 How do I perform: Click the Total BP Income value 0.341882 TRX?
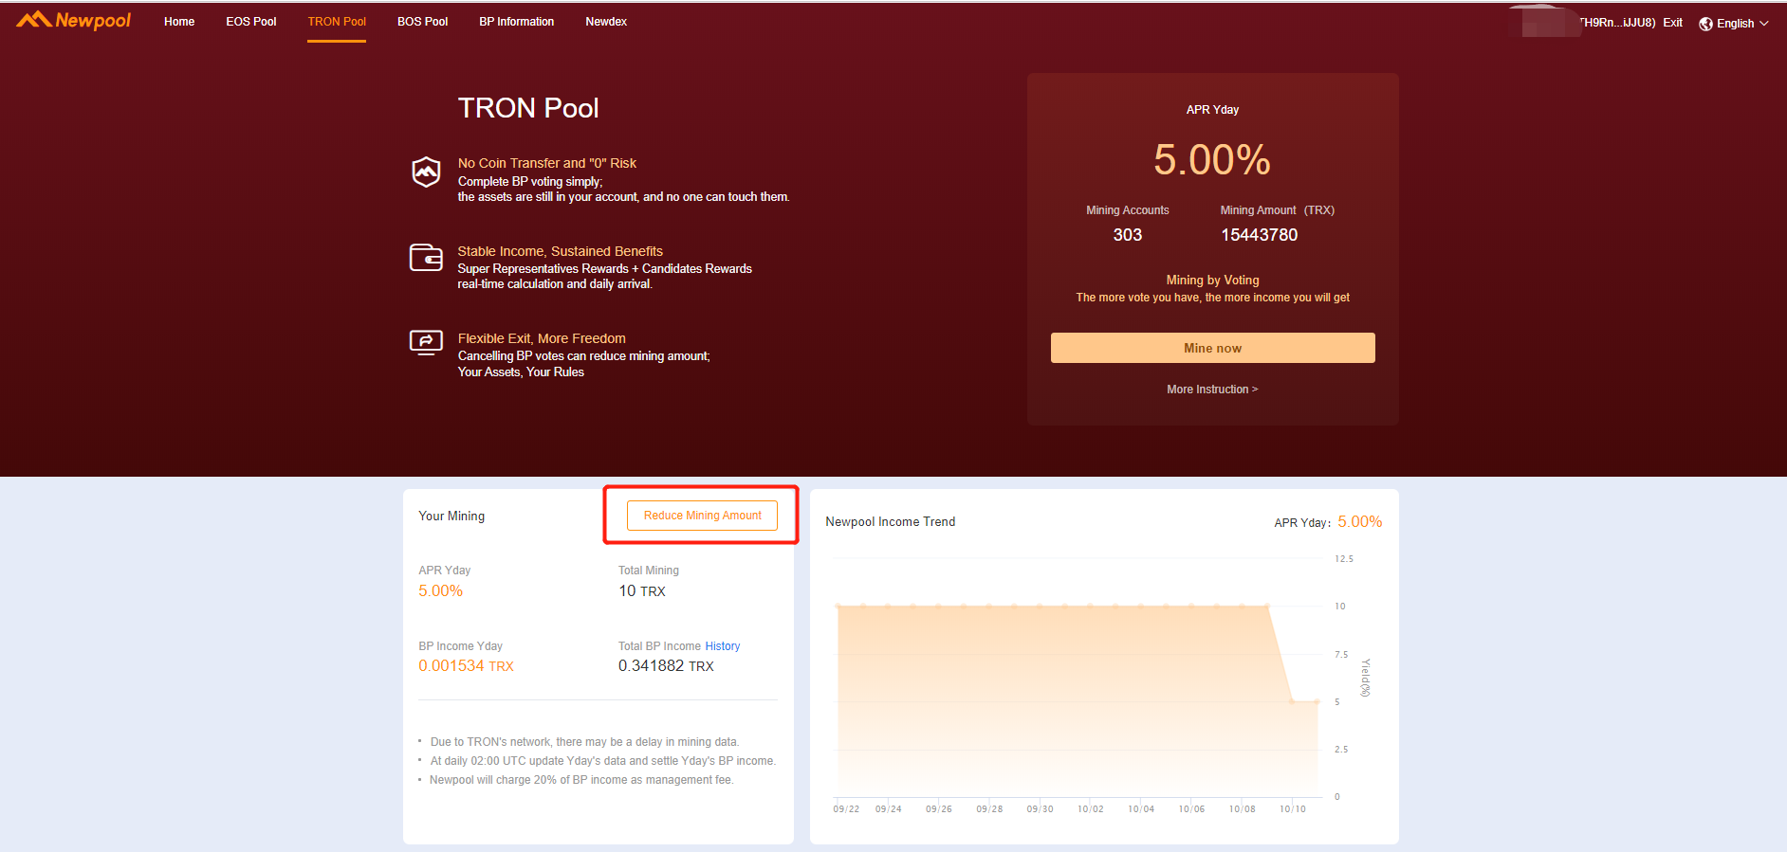[666, 666]
